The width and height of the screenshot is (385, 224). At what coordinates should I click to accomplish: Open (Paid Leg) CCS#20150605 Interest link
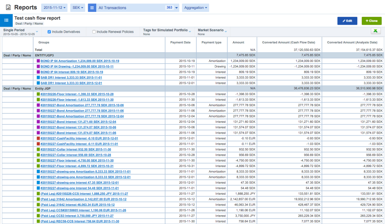click(83, 210)
